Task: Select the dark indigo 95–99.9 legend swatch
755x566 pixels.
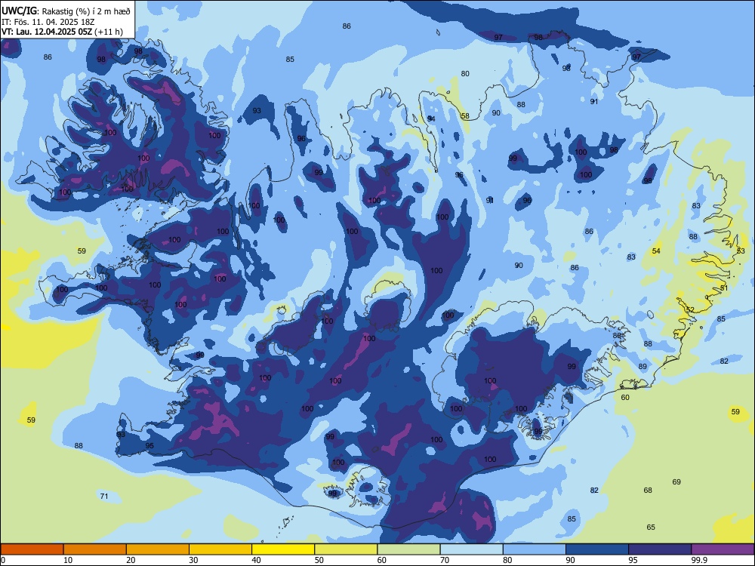Action: [x=660, y=549]
